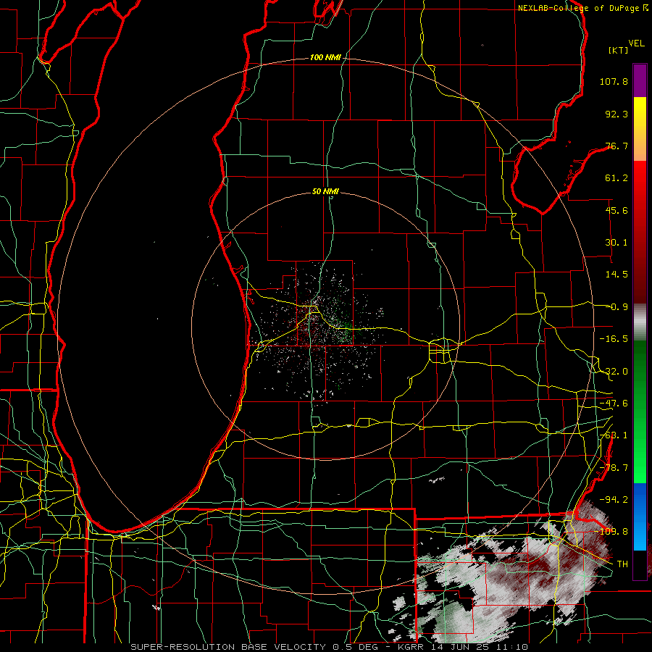Click the 61.2 velocity scale value
The image size is (652, 652).
617,178
